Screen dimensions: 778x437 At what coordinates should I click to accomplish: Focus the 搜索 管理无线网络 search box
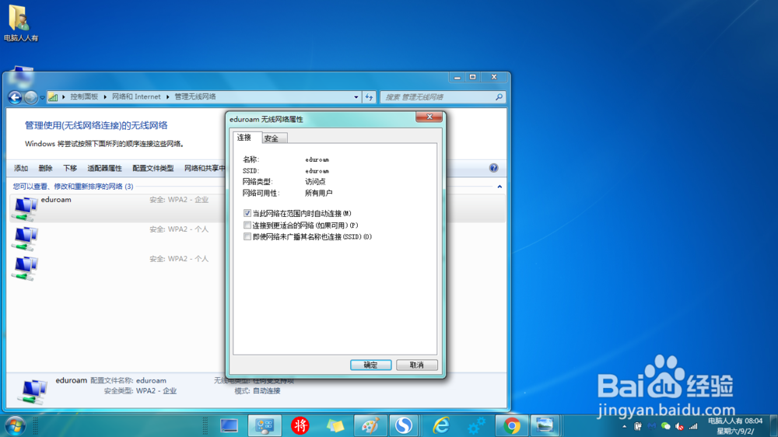coord(443,97)
